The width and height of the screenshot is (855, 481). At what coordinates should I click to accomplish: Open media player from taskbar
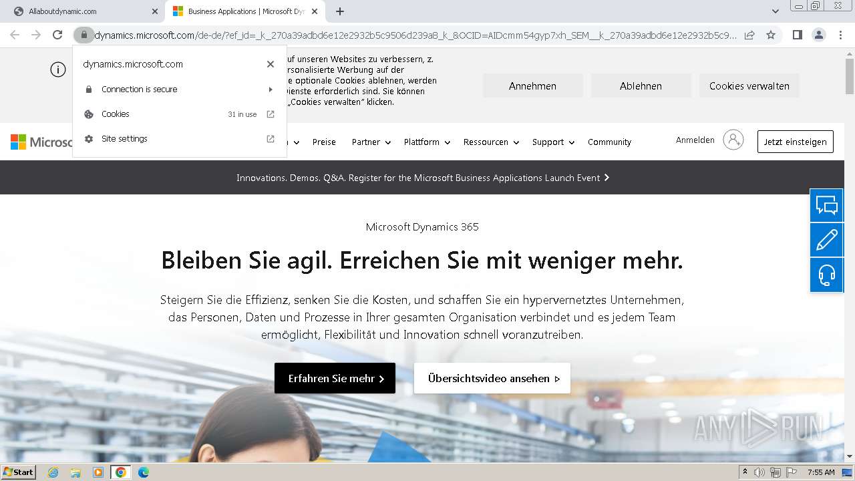[98, 472]
